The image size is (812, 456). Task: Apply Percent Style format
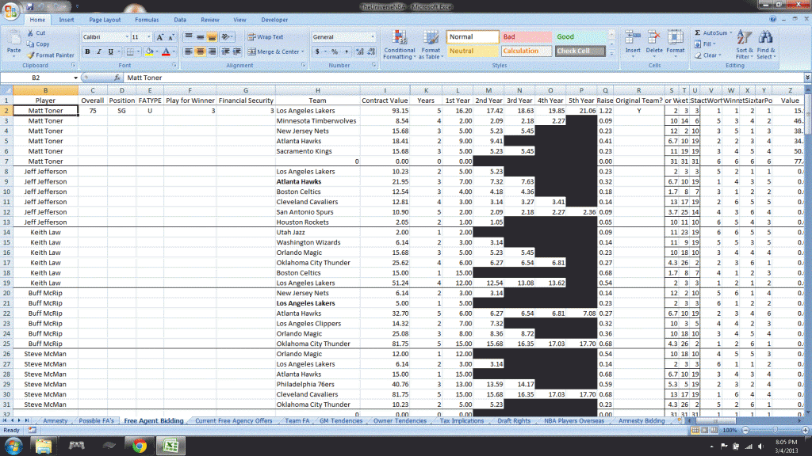coord(335,51)
